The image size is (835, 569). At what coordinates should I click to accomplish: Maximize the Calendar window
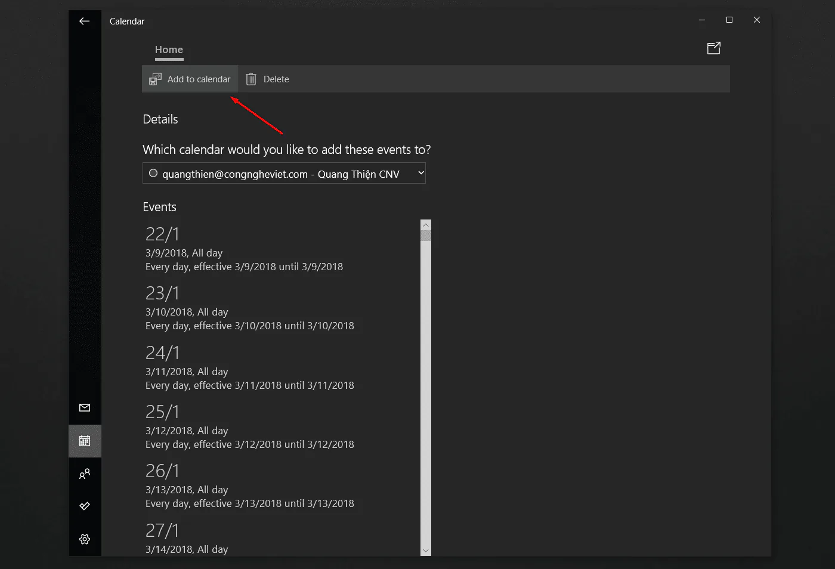729,20
